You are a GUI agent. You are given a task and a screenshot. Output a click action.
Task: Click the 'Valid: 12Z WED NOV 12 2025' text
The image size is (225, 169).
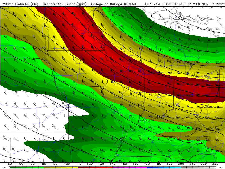(199, 4)
